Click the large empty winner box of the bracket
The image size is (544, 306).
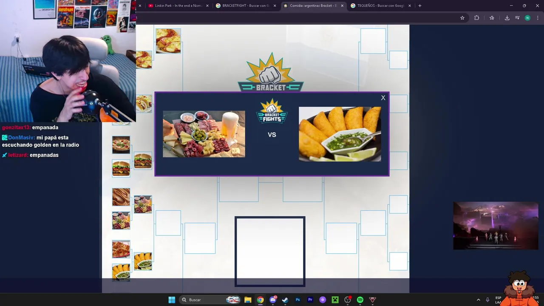tap(270, 252)
